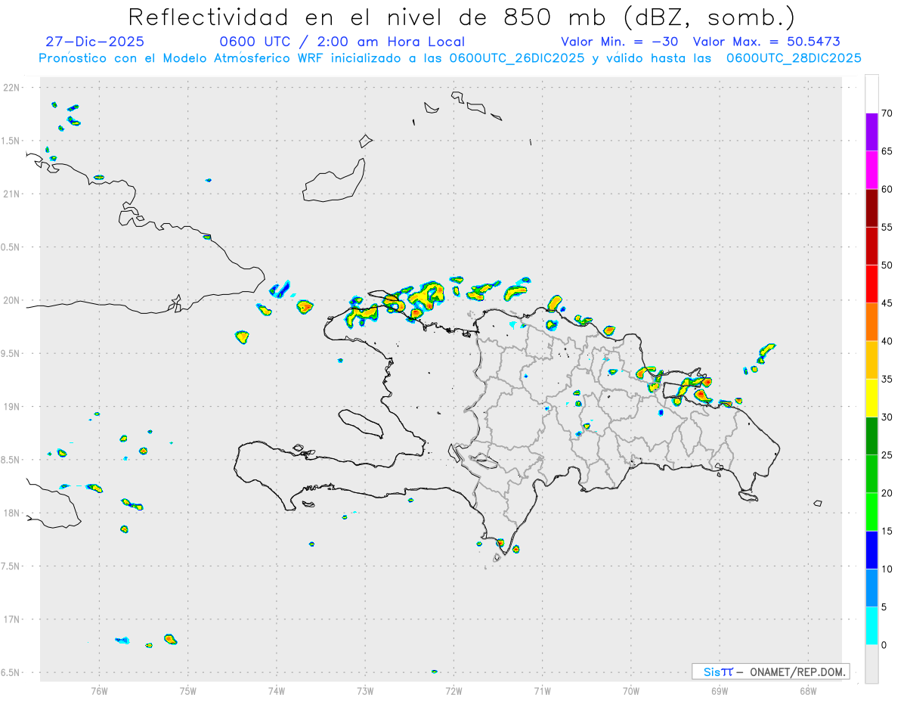This screenshot has width=907, height=701.
Task: Click the 'Valor Max. = 50.5473' readout
Action: 766,42
